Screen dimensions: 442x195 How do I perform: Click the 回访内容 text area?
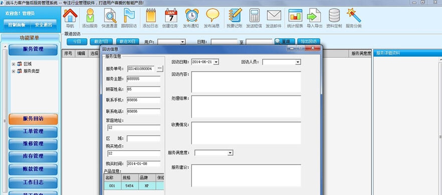tap(246, 81)
